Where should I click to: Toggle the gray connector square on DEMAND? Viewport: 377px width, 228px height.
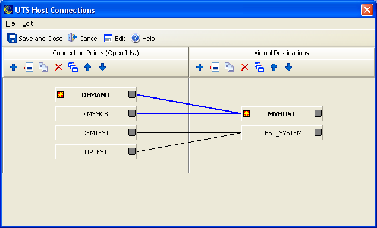click(x=132, y=94)
